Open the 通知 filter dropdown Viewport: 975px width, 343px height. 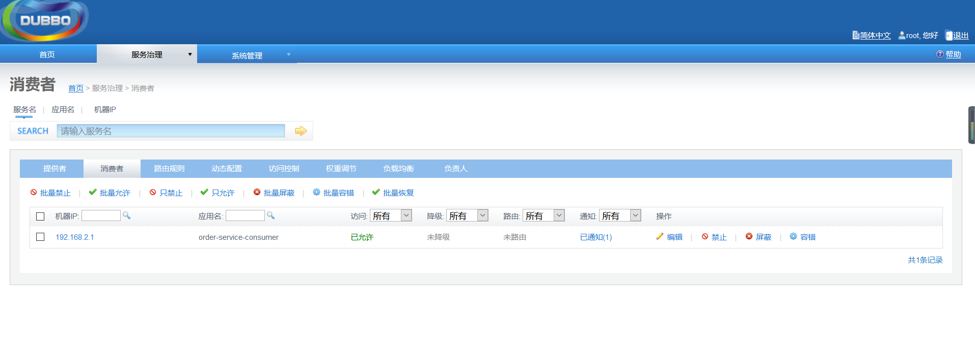click(x=620, y=215)
